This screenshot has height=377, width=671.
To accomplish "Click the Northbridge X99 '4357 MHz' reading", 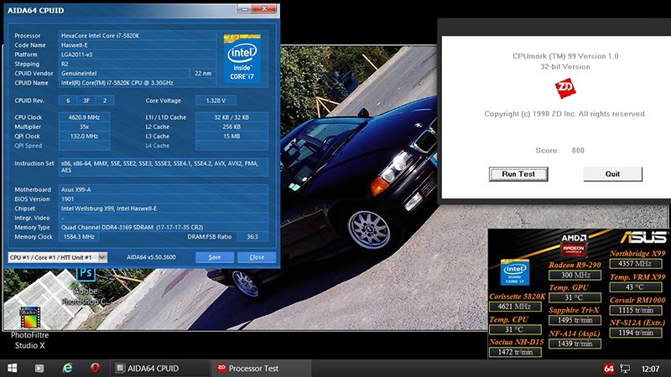I will 636,264.
